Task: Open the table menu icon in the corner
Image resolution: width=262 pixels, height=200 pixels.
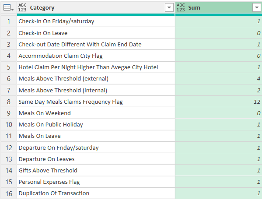Action: (x=8, y=7)
